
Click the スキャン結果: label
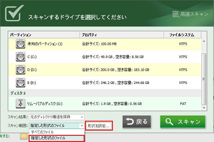(x=18, y=117)
